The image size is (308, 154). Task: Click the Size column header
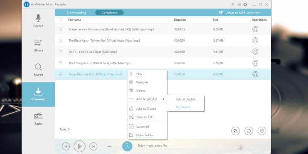(216, 20)
